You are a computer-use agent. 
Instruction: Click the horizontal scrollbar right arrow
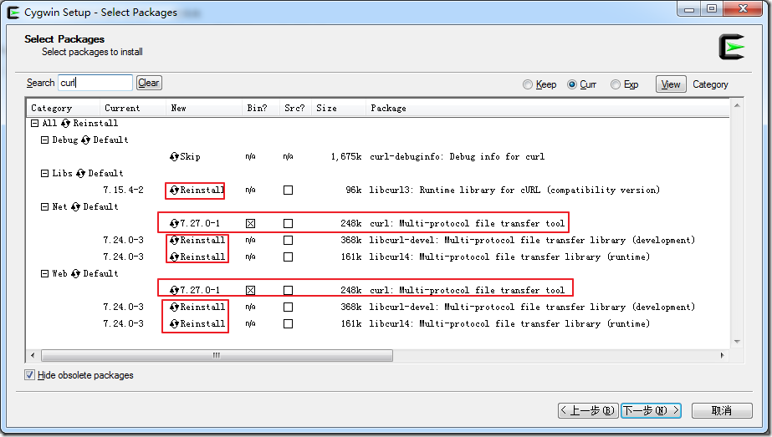(x=723, y=355)
